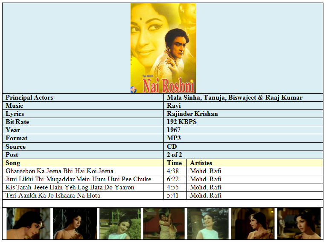
Task: Open fifth still of woman in white dress
Action: pyautogui.click(x=208, y=224)
